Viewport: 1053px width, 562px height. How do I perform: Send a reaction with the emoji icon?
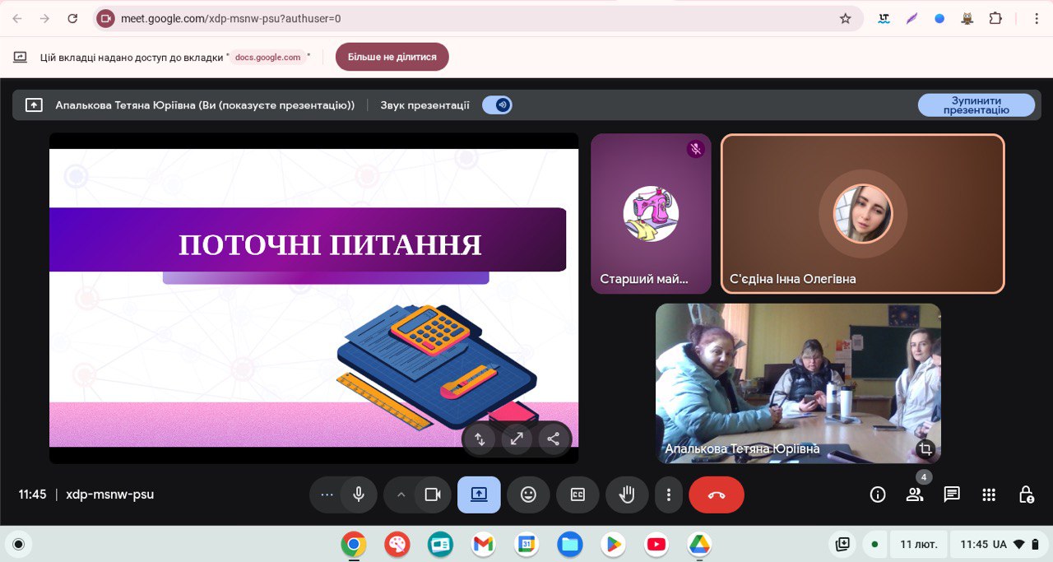(528, 495)
